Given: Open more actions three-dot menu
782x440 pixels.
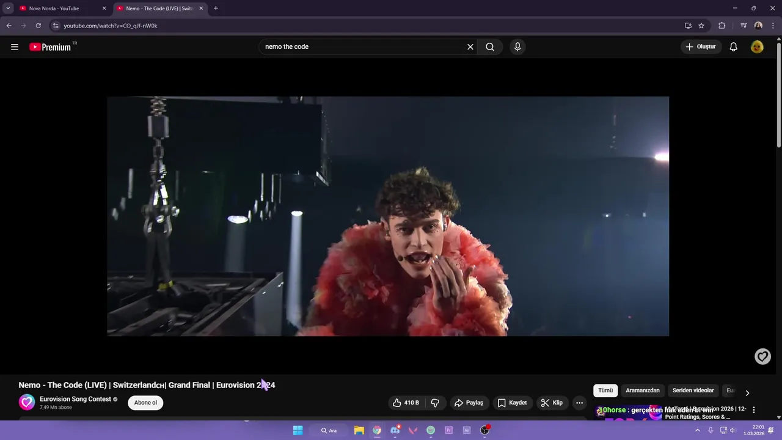Looking at the screenshot, I should click(x=579, y=403).
